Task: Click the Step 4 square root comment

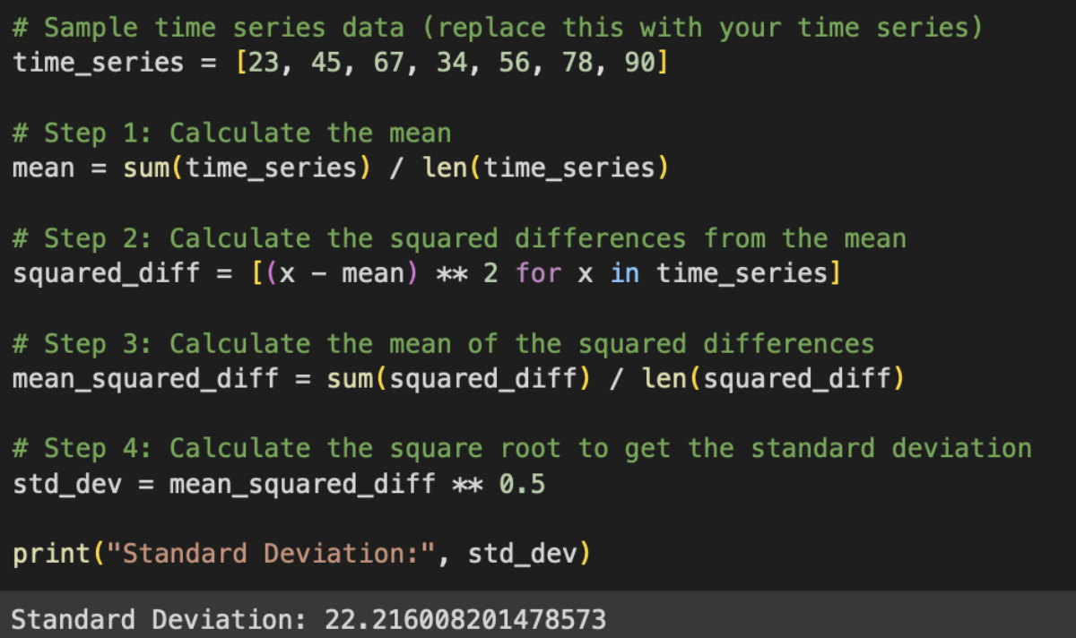Action: click(522, 448)
